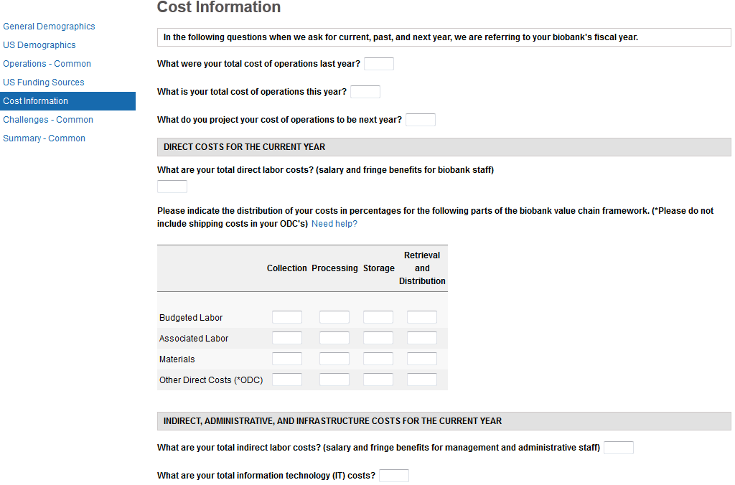The width and height of the screenshot is (735, 485).
Task: Select Operations - Common in sidebar
Action: (47, 64)
